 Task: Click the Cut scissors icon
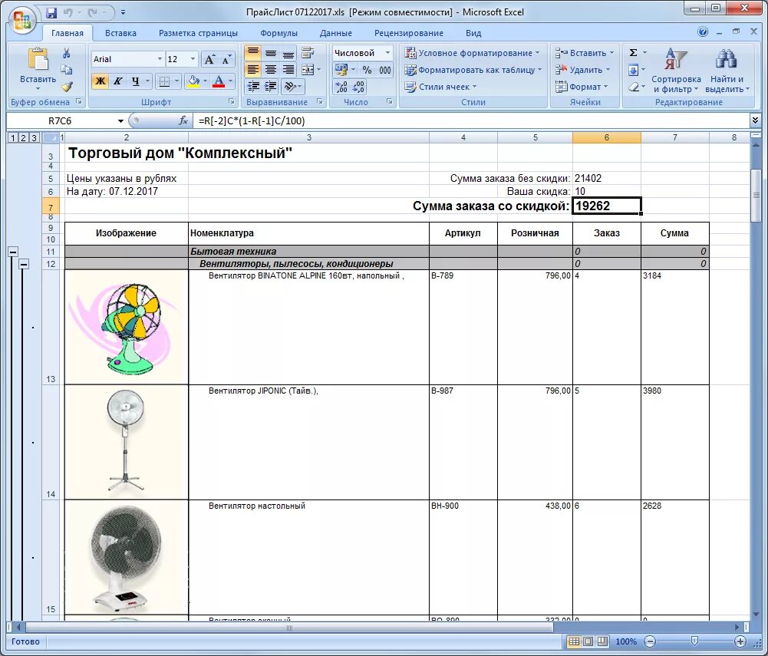coord(67,53)
